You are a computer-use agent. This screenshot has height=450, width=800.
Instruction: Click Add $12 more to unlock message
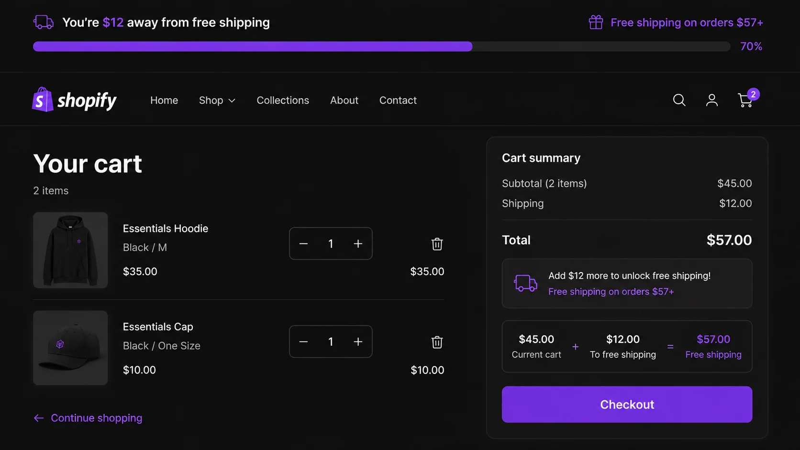click(629, 276)
